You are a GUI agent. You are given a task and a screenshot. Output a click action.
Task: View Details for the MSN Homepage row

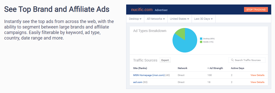[257, 75]
